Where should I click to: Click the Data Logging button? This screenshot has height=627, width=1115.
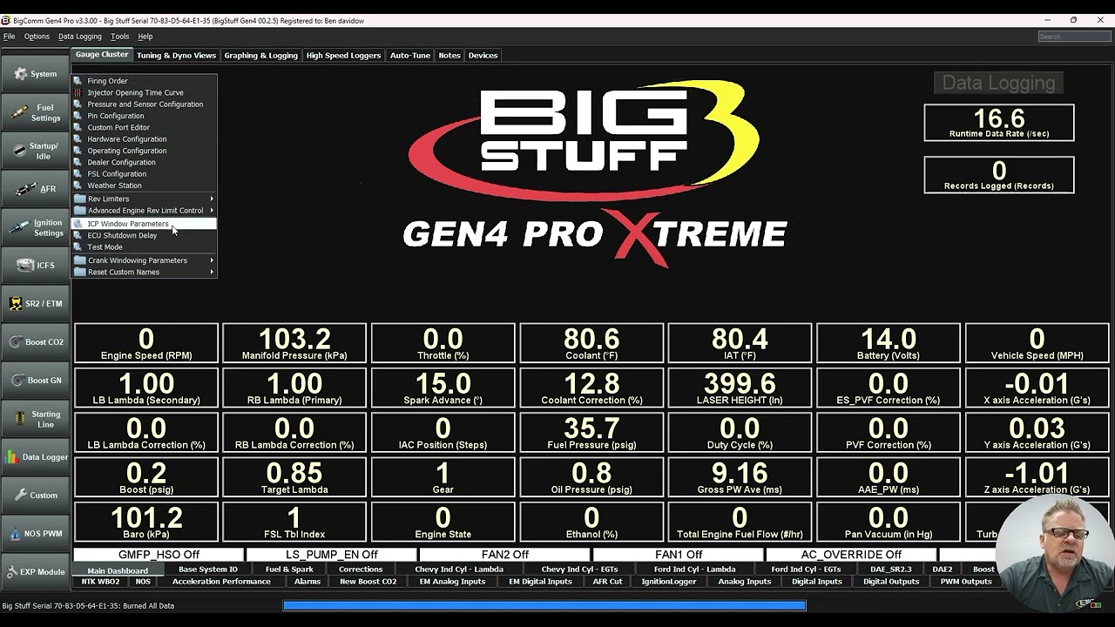pos(998,83)
